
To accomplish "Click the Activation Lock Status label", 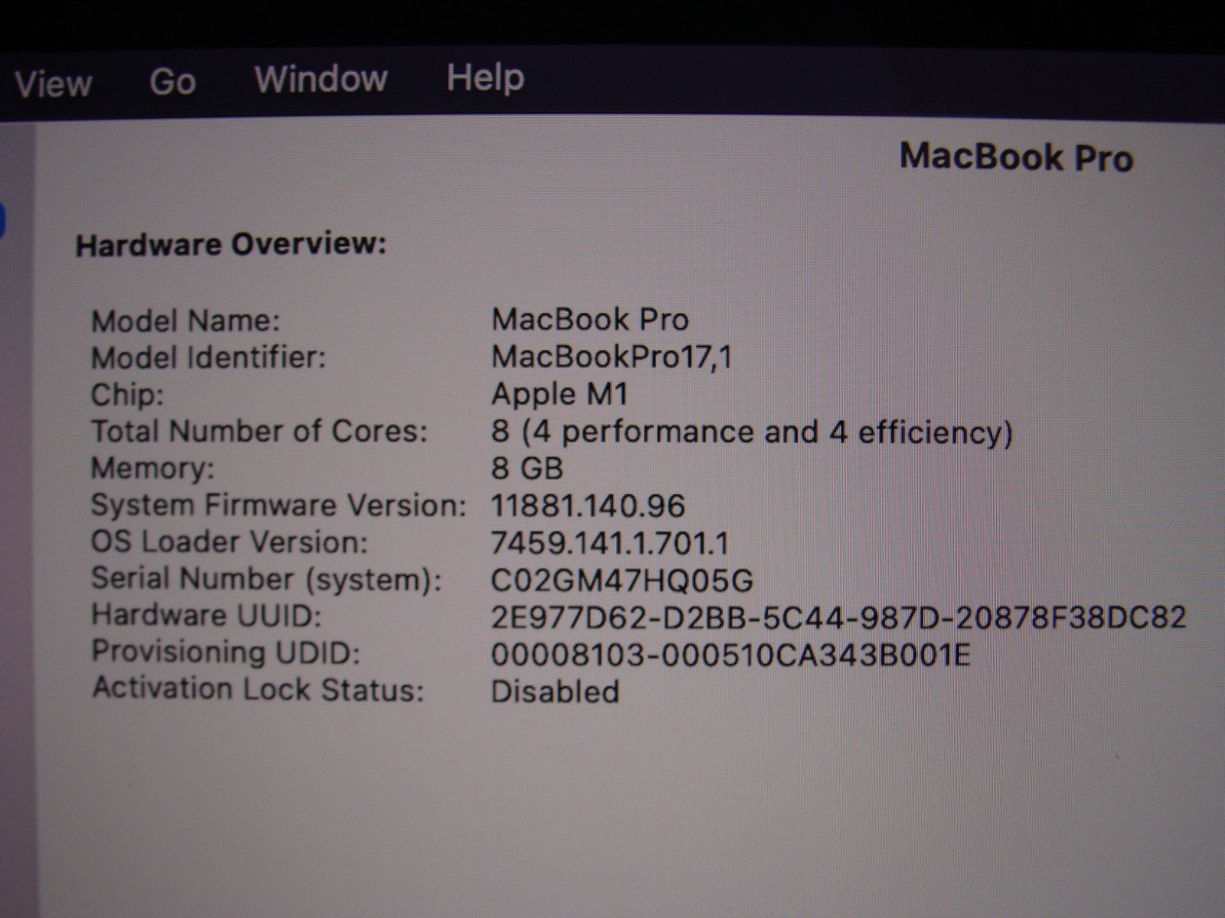I will 258,689.
